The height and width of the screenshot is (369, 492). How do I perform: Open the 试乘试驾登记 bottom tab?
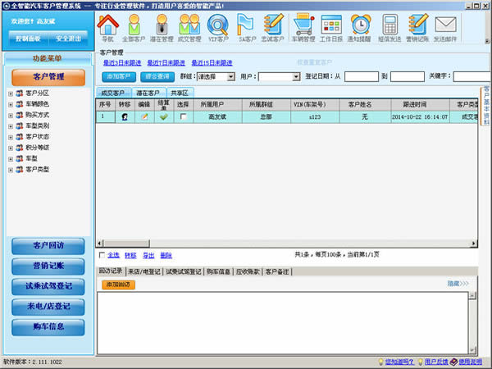coord(183,271)
